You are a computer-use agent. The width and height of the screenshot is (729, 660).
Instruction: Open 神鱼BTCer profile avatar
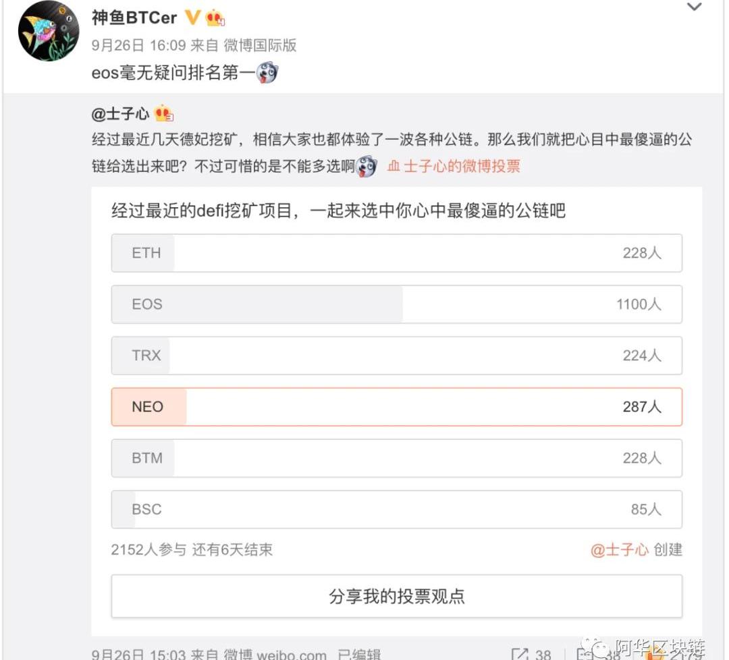click(x=49, y=32)
